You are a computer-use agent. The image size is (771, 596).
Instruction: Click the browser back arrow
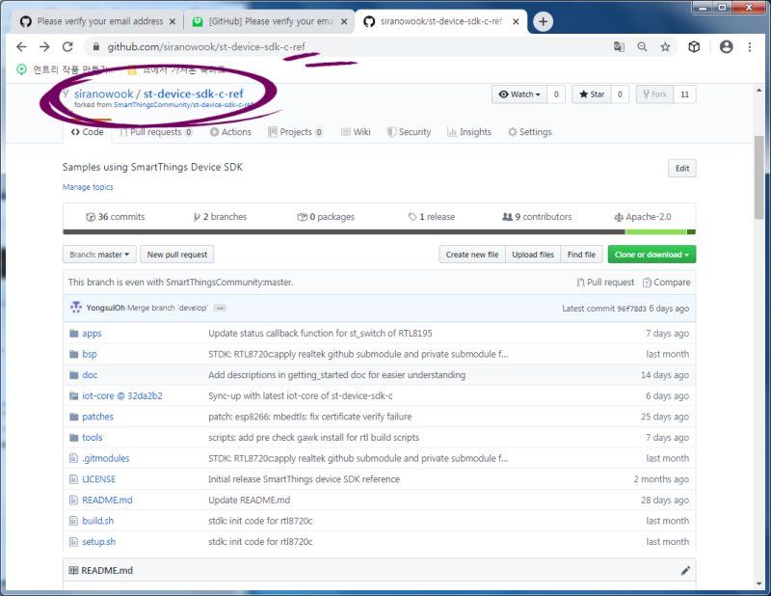pyautogui.click(x=21, y=46)
